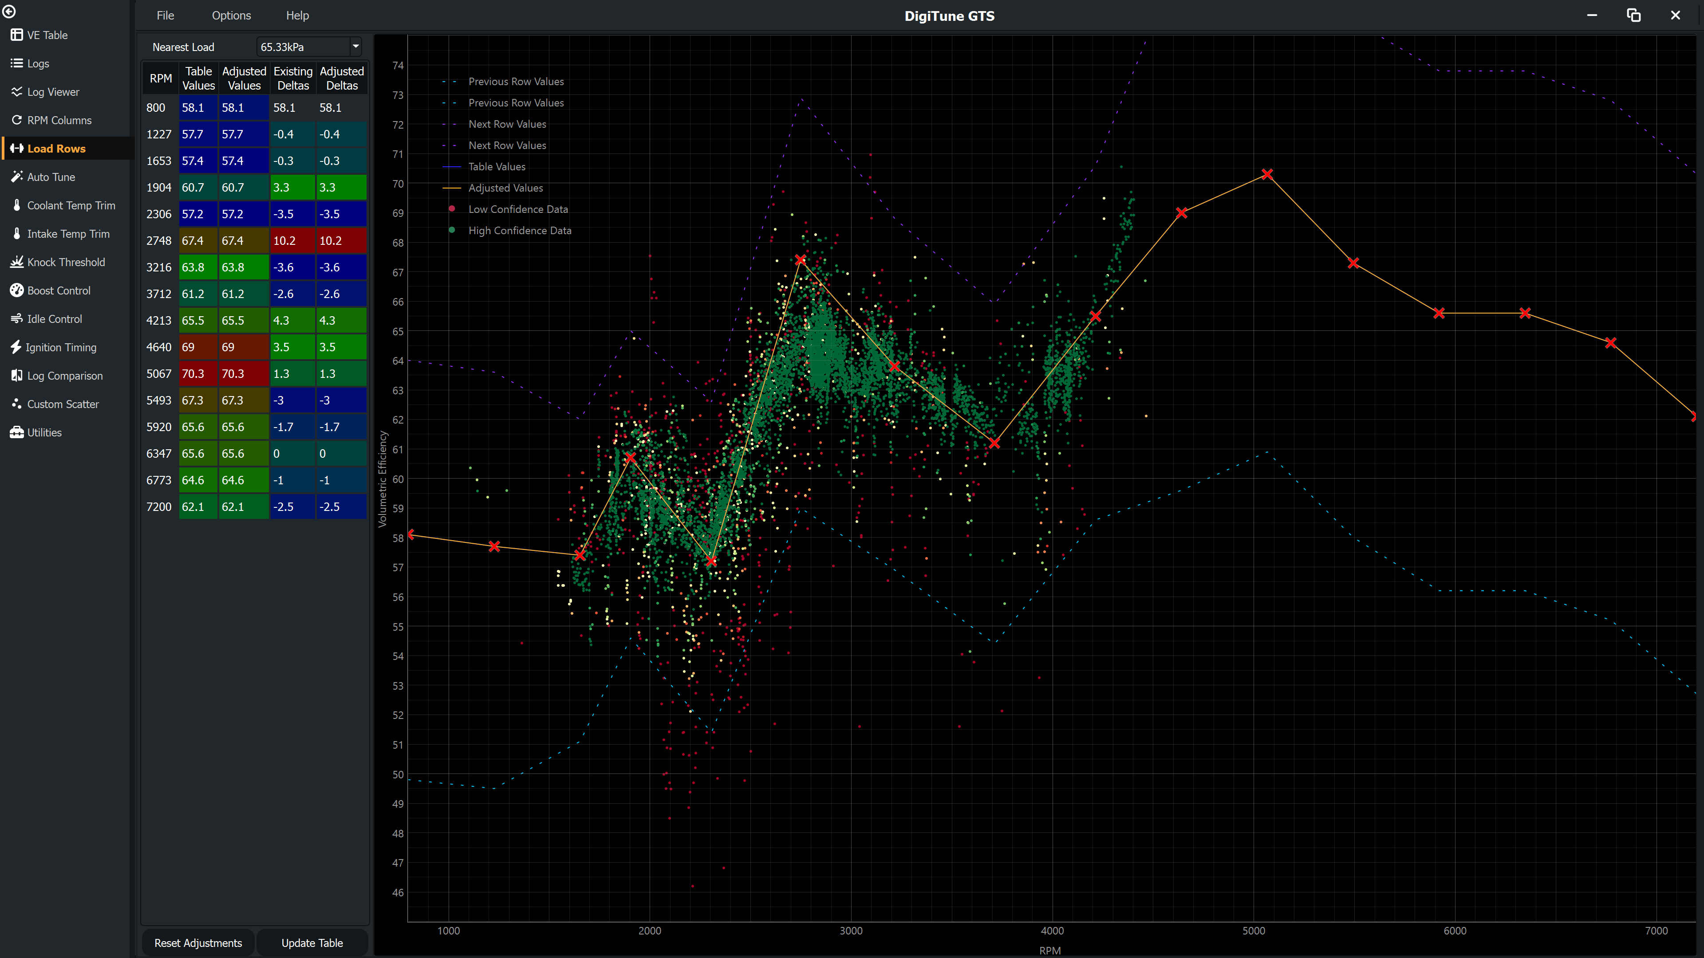Click the Utilities toolbox icon
This screenshot has width=1704, height=958.
16,432
